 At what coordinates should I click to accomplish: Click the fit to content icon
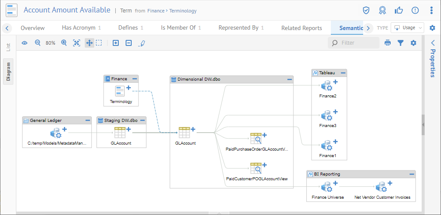click(x=77, y=43)
